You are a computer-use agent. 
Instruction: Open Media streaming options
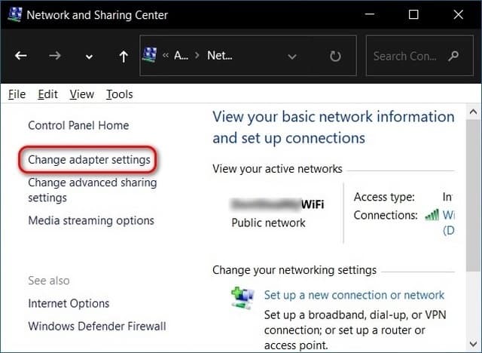click(91, 221)
